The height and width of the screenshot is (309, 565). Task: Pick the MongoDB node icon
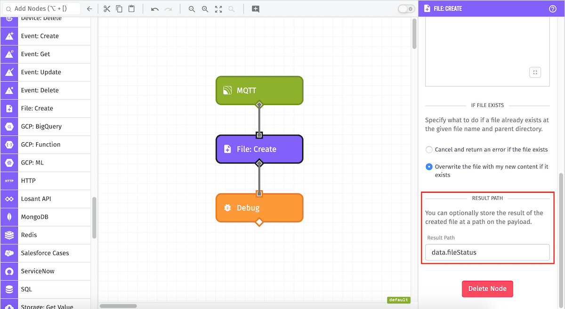click(9, 217)
